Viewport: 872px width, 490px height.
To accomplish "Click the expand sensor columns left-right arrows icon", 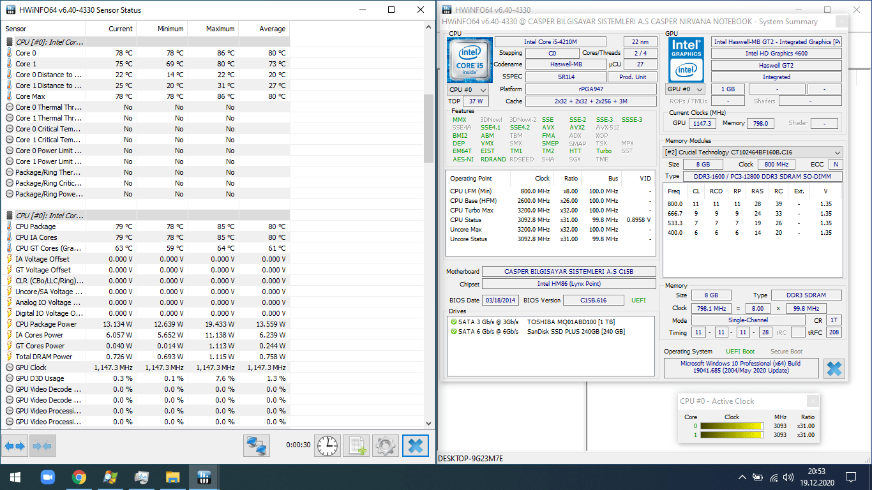I will pos(15,445).
